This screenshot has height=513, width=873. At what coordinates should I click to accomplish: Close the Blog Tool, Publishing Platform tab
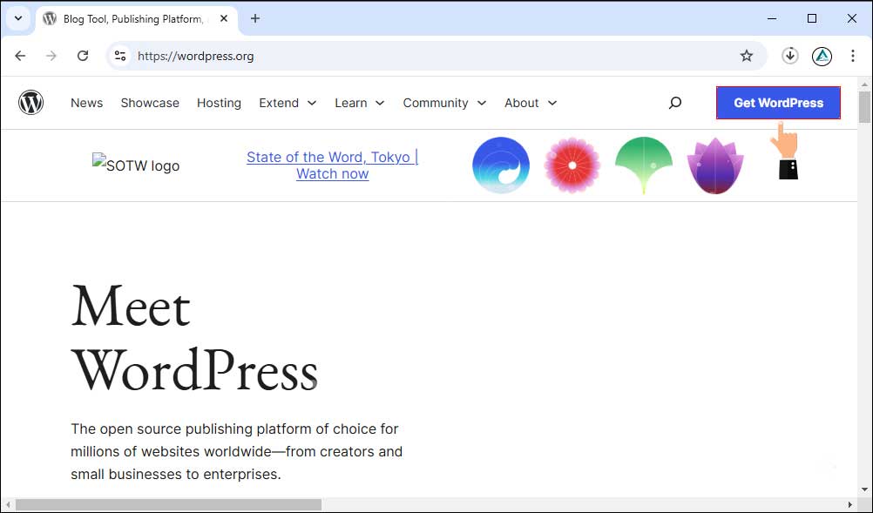click(x=224, y=18)
